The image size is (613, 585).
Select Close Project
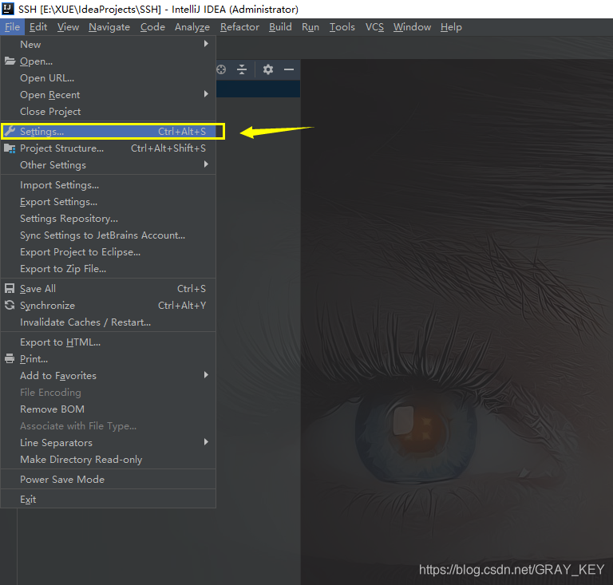click(109, 112)
